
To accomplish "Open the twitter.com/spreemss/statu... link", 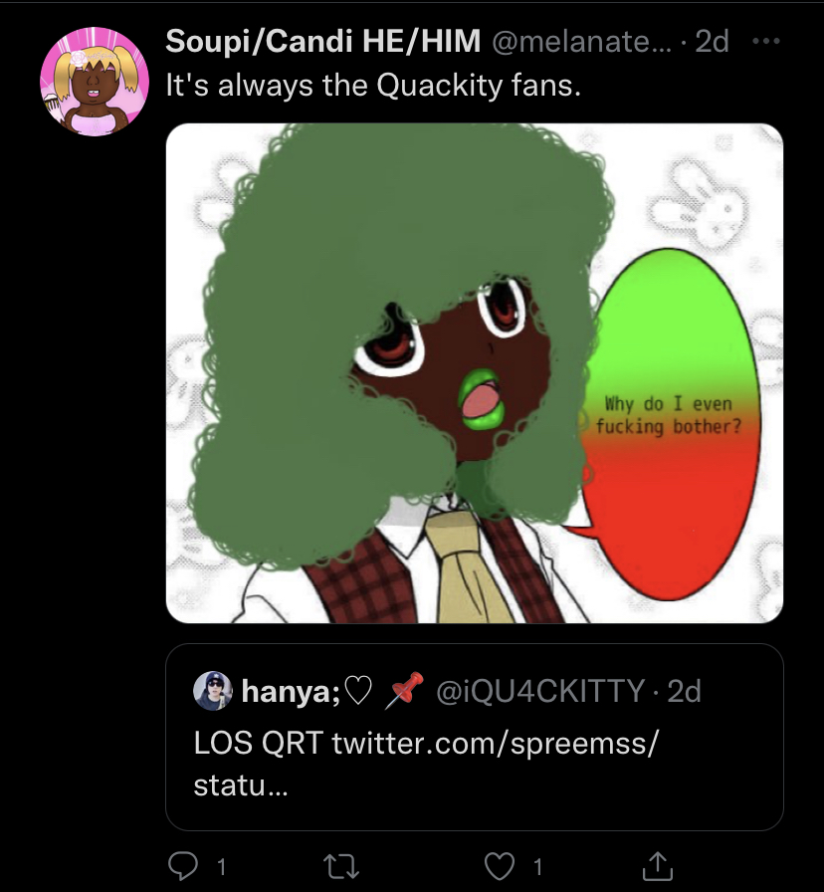I will (x=495, y=743).
